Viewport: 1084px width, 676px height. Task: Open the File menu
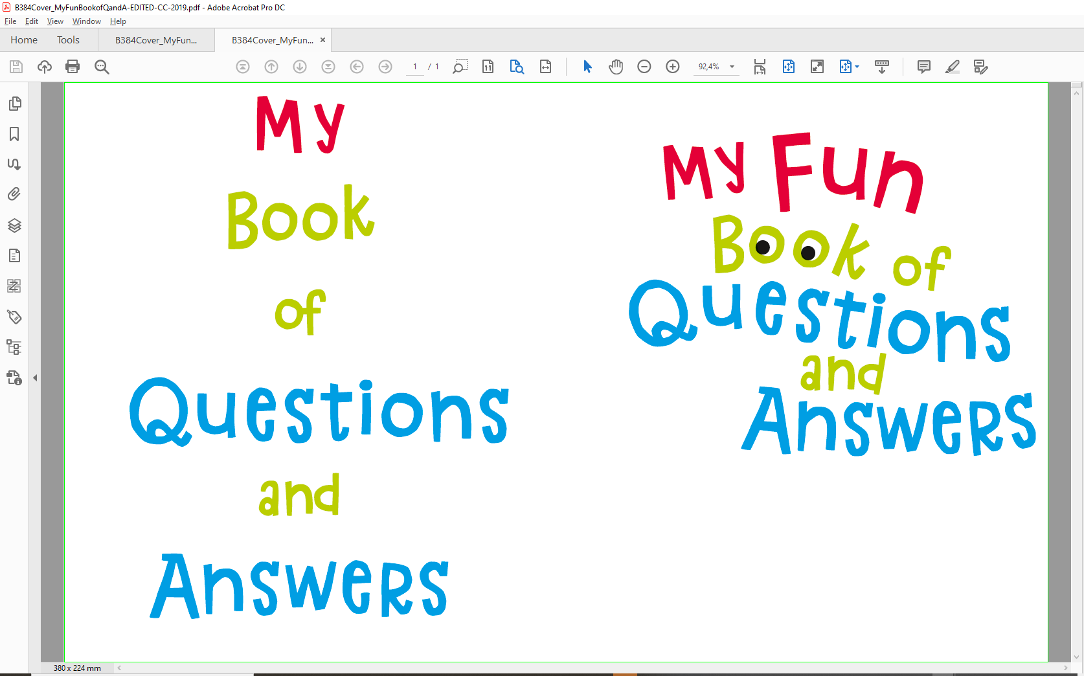pyautogui.click(x=10, y=21)
